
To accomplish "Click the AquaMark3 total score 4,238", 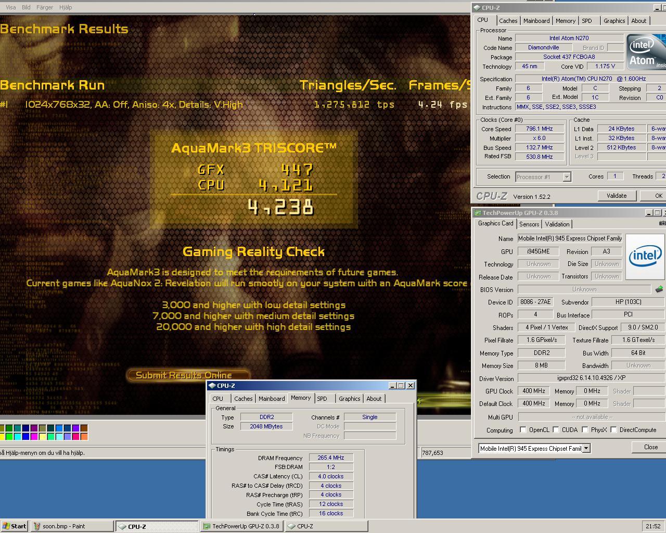I will (281, 208).
